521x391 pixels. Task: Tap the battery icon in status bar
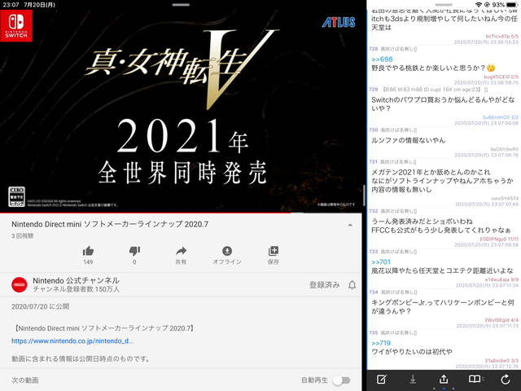(x=512, y=5)
